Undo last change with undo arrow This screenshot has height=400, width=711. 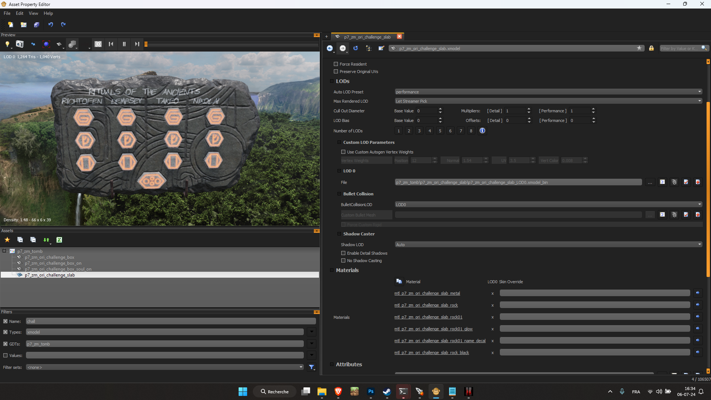click(x=51, y=24)
